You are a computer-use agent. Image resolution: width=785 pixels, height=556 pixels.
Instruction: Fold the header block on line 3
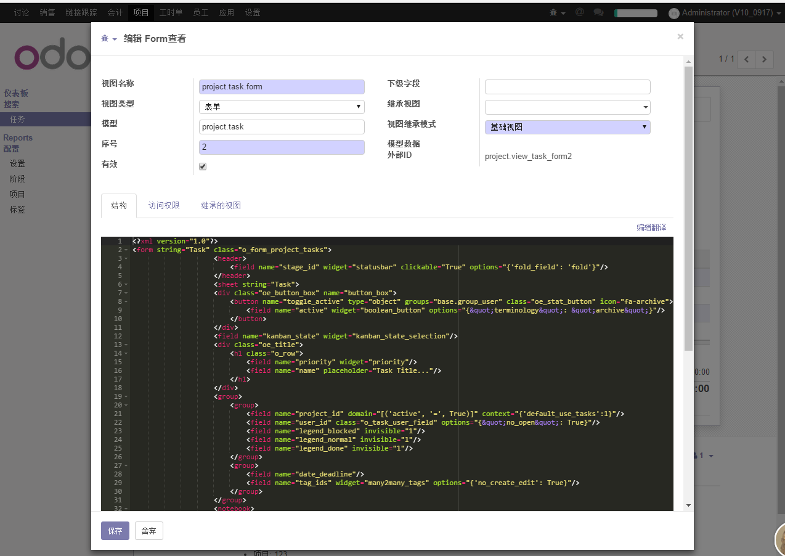pos(126,259)
